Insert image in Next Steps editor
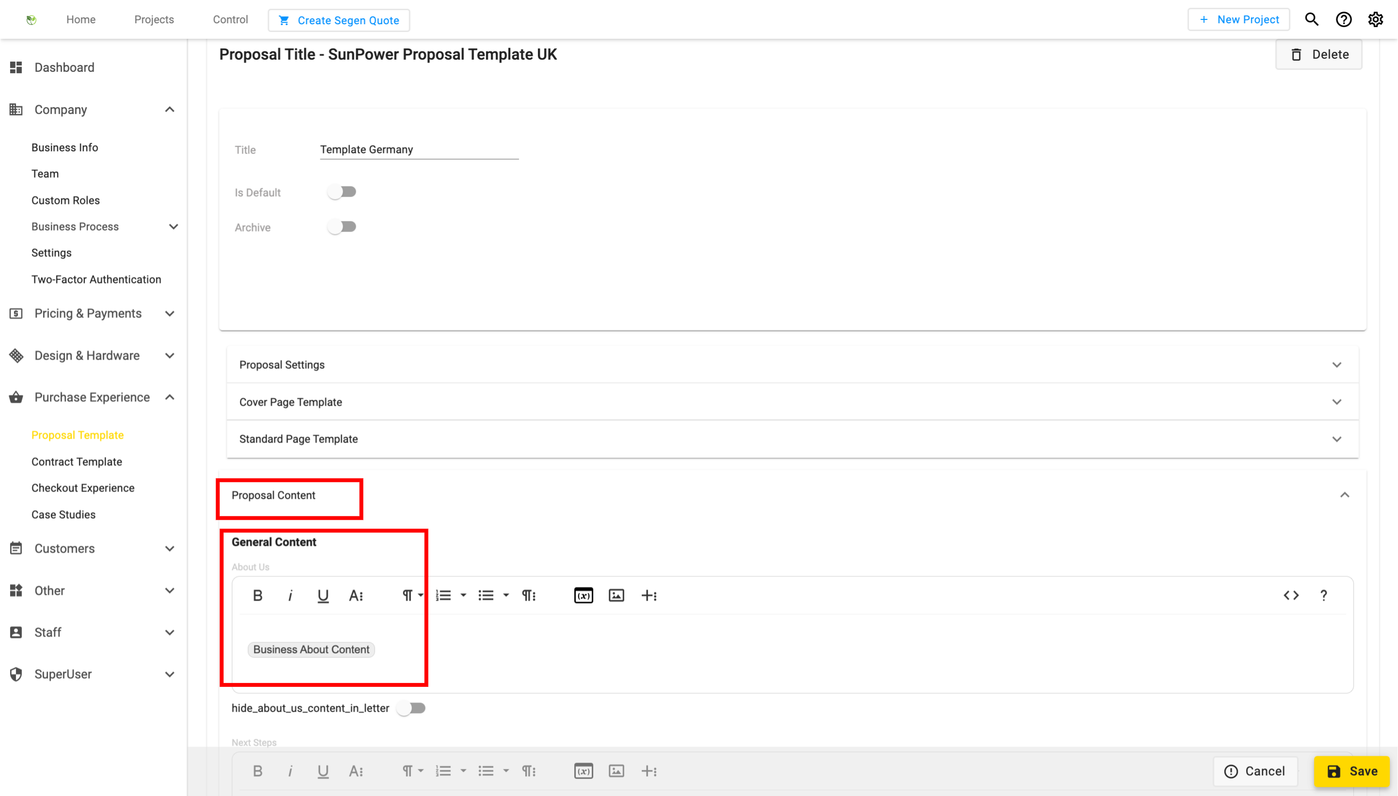Viewport: 1398px width, 796px height. [x=616, y=771]
